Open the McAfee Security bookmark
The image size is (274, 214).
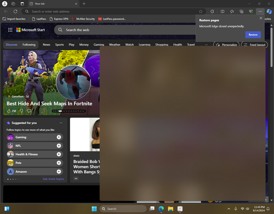[83, 19]
